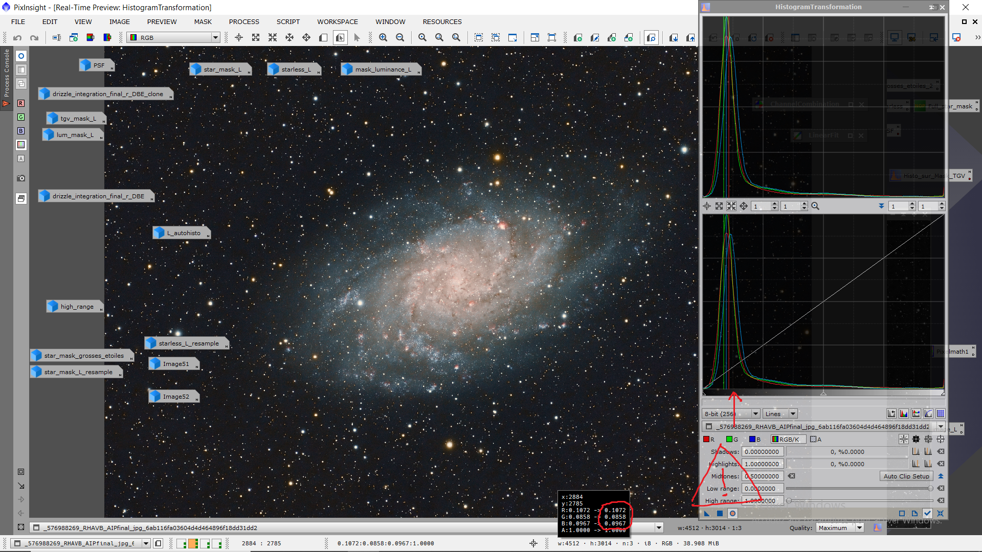Select the Alpha channel toggle
982x552 pixels.
tap(816, 439)
